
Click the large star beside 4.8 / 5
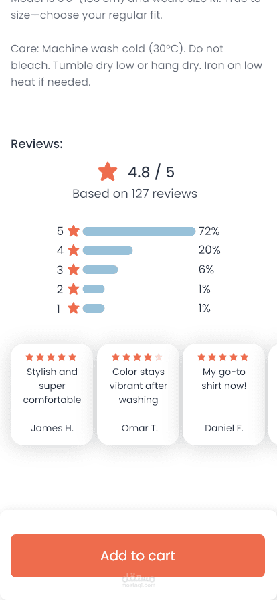pos(108,171)
